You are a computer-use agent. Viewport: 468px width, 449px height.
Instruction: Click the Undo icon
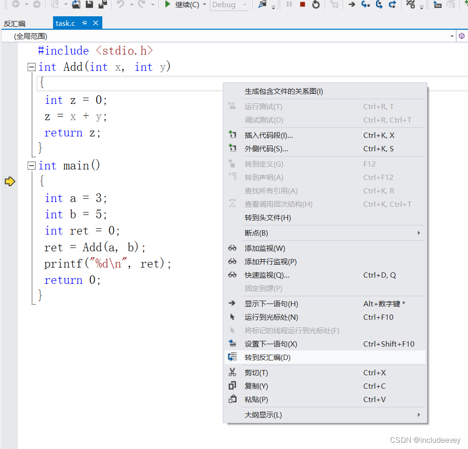[120, 4]
